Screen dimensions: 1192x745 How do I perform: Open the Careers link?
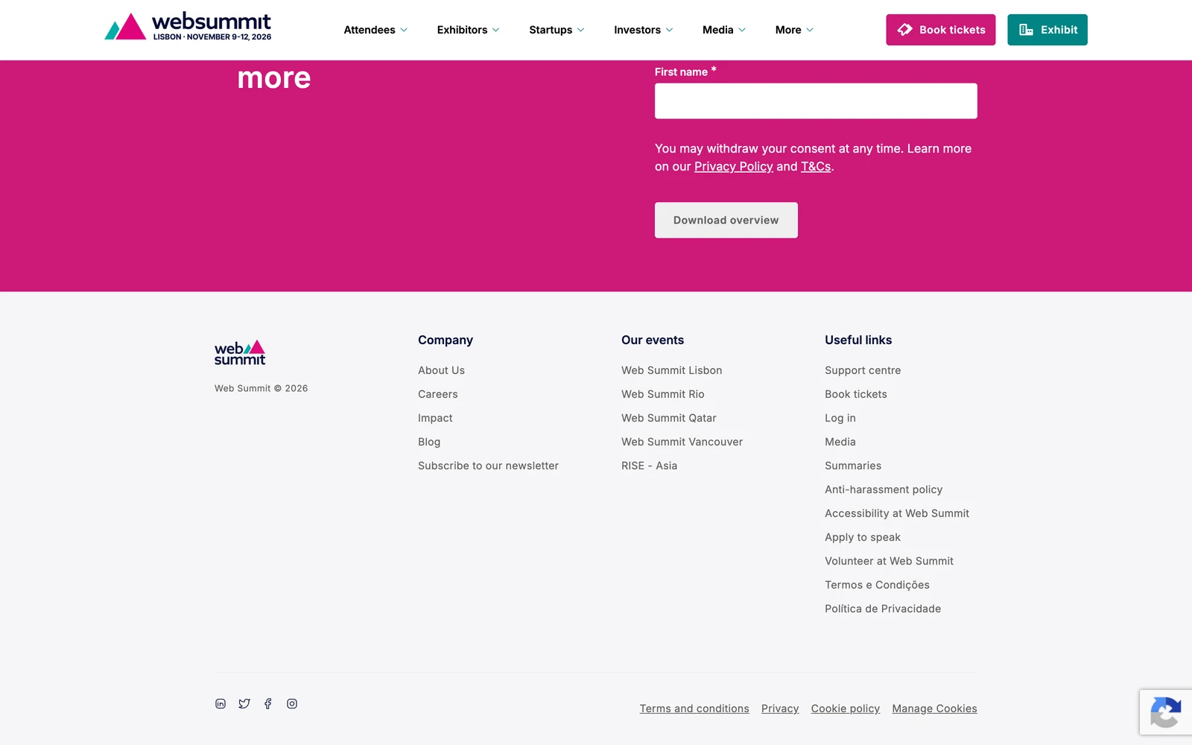438,394
